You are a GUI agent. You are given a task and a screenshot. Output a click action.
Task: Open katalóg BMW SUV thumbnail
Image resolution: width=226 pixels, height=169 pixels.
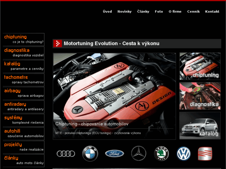[200, 126]
